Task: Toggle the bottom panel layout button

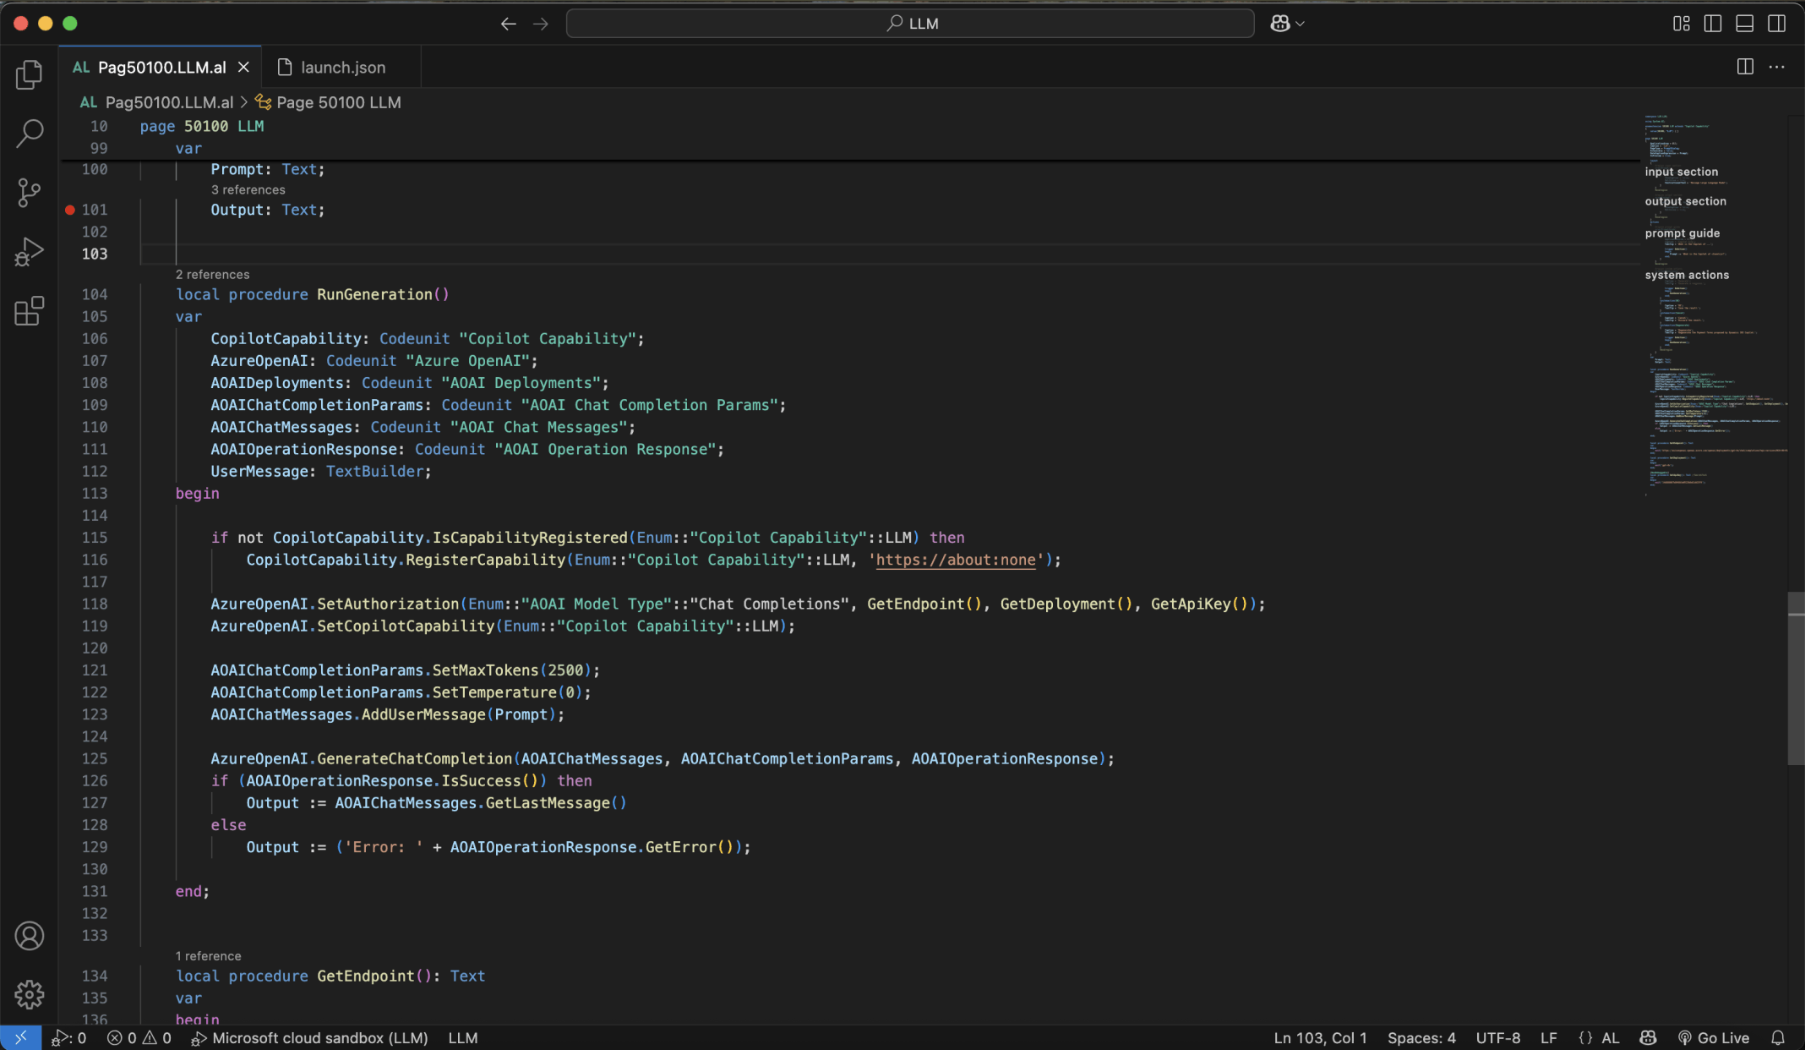Action: click(x=1744, y=24)
